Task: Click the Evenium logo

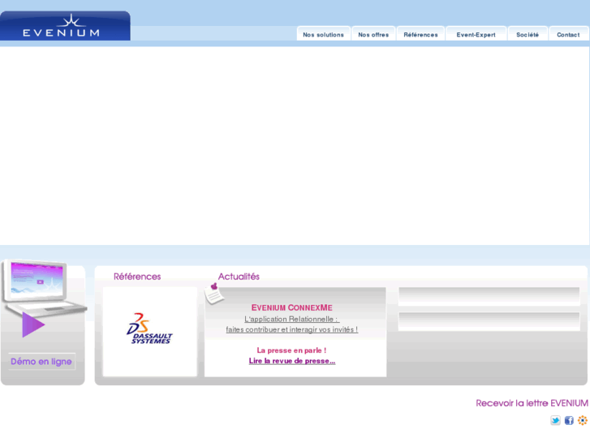Action: click(x=65, y=26)
